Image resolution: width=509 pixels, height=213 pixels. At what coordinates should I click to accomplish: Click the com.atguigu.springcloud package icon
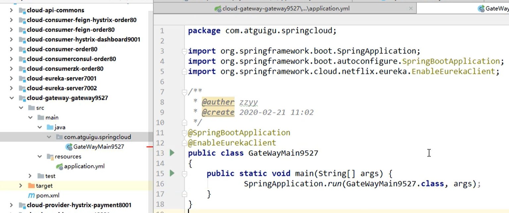(x=59, y=137)
